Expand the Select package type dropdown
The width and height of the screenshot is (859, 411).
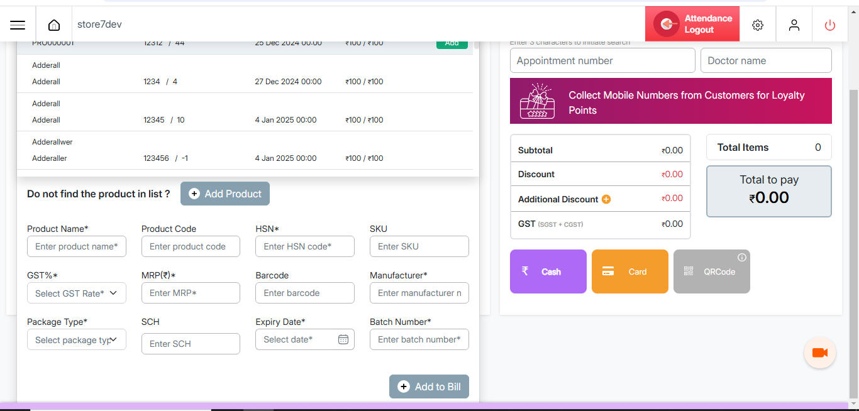(77, 340)
